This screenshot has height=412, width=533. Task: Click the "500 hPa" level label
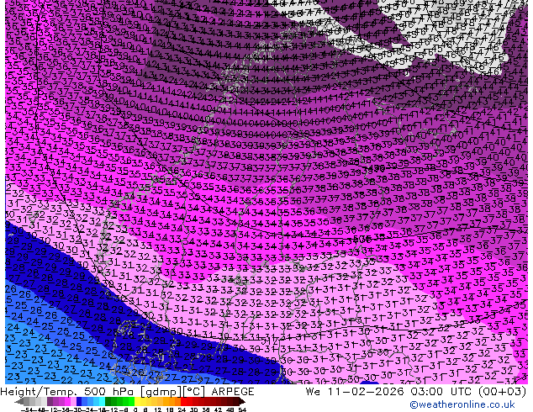(x=110, y=392)
